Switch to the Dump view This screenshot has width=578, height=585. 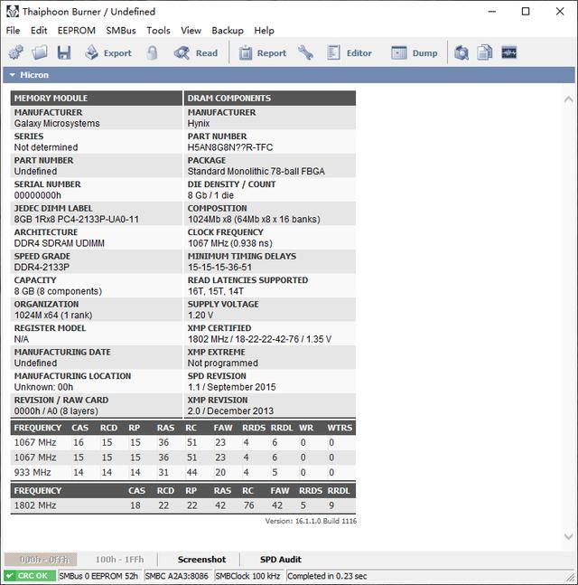click(414, 52)
